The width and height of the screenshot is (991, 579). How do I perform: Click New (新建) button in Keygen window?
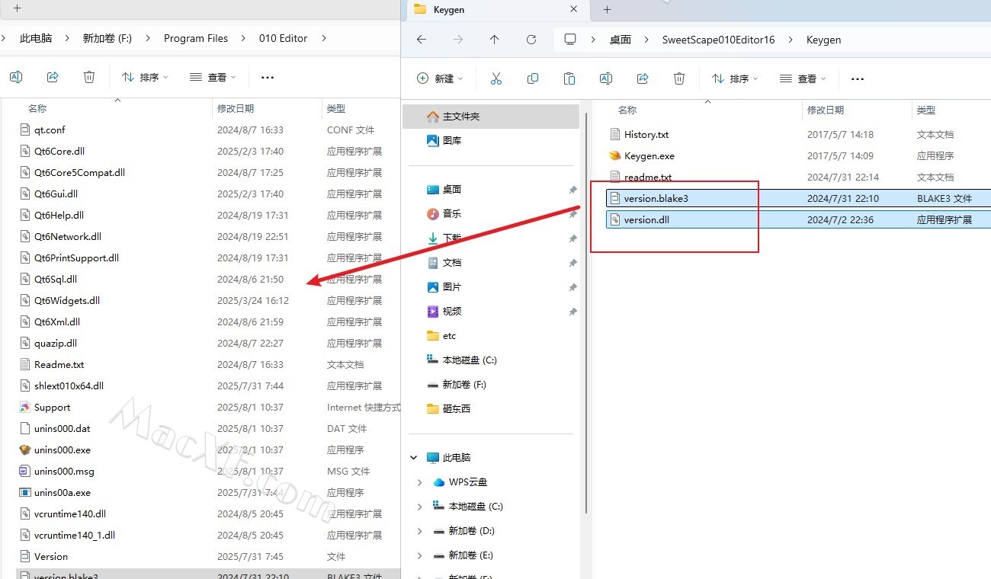(x=441, y=78)
